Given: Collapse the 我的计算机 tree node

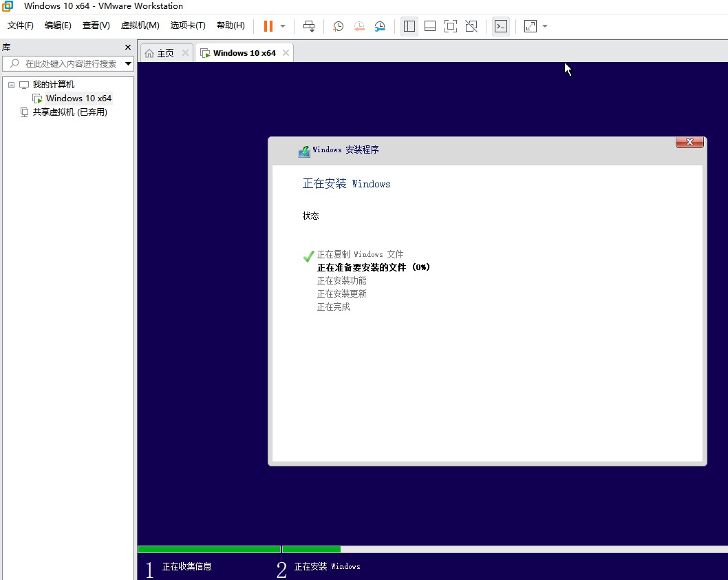Looking at the screenshot, I should [x=11, y=85].
